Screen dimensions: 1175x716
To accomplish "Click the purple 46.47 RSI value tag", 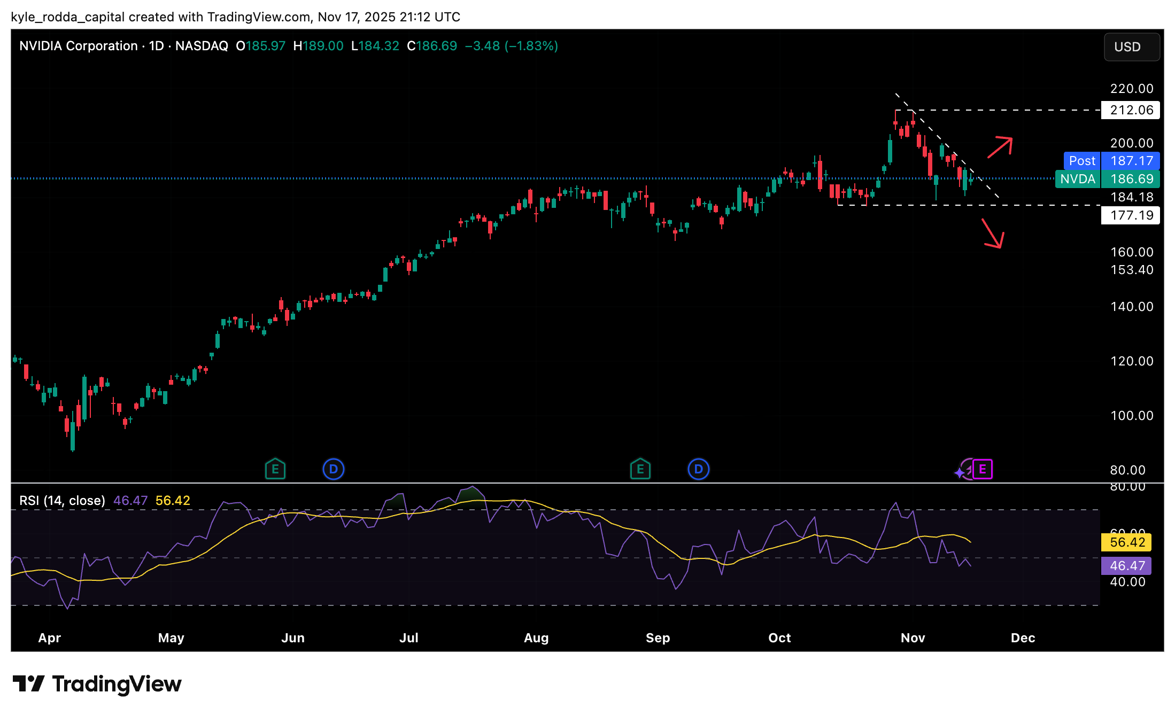I will 1127,565.
